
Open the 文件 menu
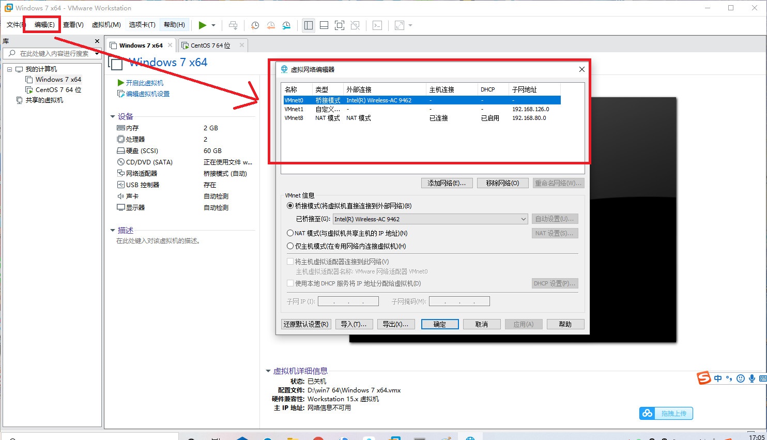[14, 25]
